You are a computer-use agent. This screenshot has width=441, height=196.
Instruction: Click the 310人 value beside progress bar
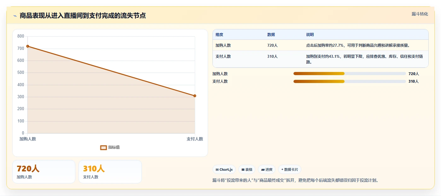[x=414, y=81]
